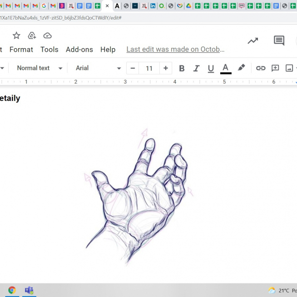Star this document

coord(16,35)
